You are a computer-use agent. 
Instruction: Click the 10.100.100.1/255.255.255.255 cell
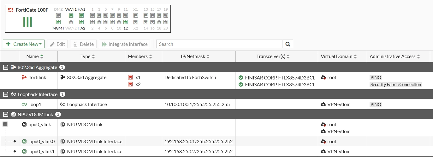point(197,104)
